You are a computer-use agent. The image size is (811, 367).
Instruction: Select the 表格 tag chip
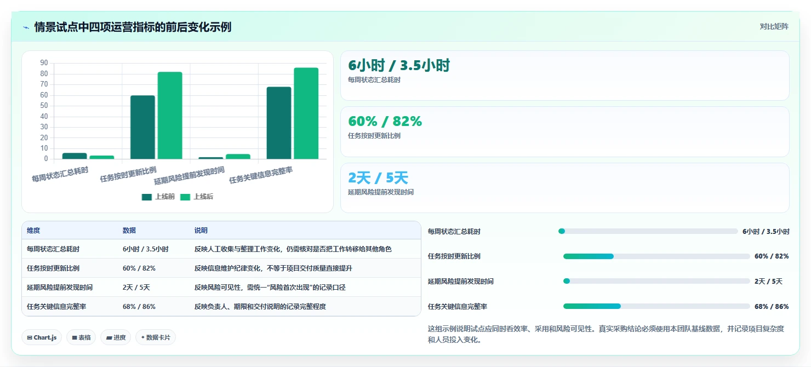pos(81,337)
